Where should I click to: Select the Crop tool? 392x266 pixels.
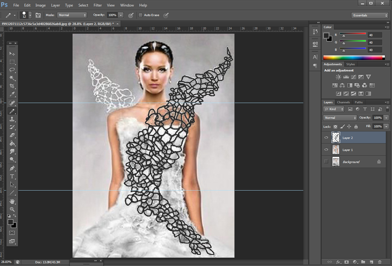[12, 86]
